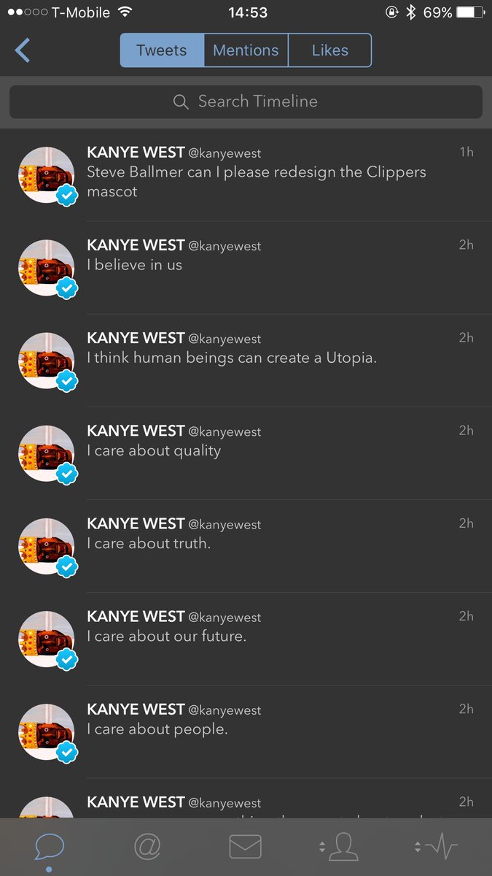
Task: Focus the Search Timeline field
Action: click(246, 102)
